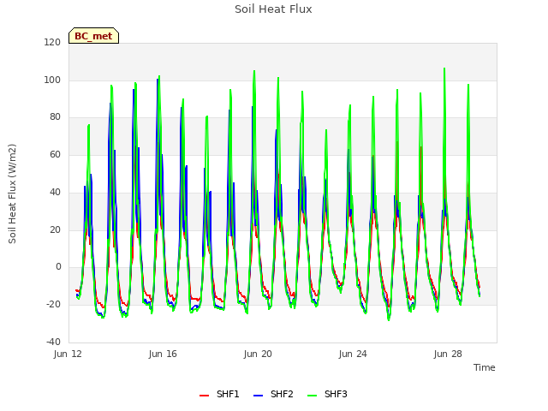Click the red SHF1 legend color marker

204,396
